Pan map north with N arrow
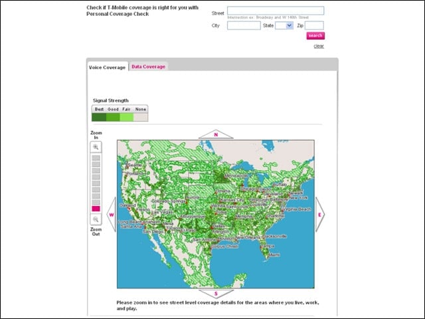The image size is (425, 319). click(x=216, y=134)
